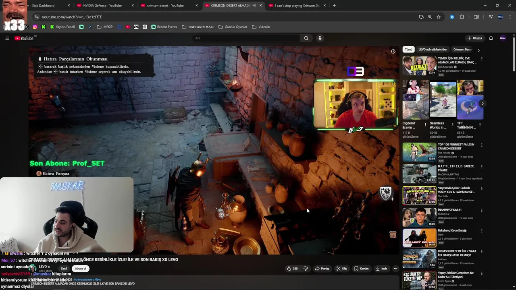Dislike the video
The height and width of the screenshot is (290, 516).
(x=306, y=269)
